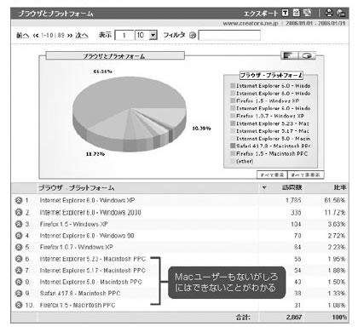Switch chart to pie graph view
The height and width of the screenshot is (332, 358).
[307, 55]
